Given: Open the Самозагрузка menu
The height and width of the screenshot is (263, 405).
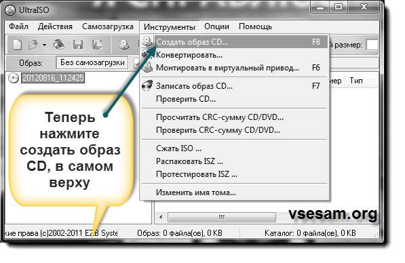Looking at the screenshot, I should [108, 26].
